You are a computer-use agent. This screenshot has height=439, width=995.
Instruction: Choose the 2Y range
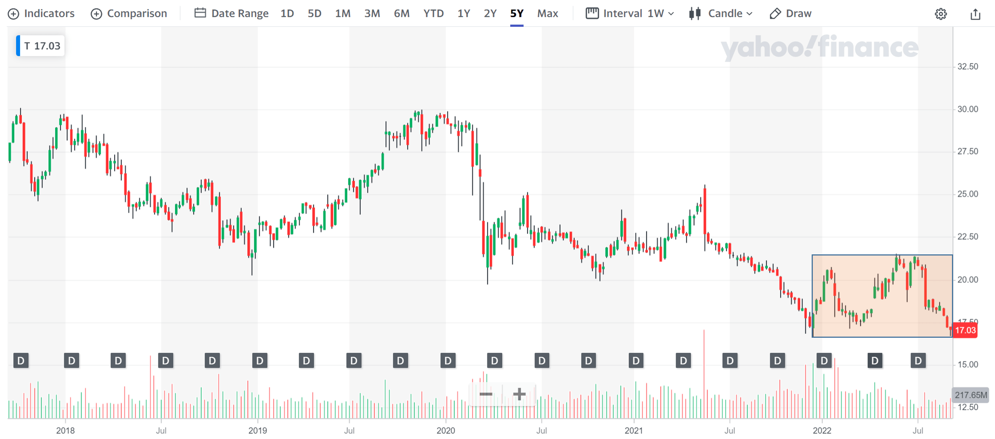[490, 14]
